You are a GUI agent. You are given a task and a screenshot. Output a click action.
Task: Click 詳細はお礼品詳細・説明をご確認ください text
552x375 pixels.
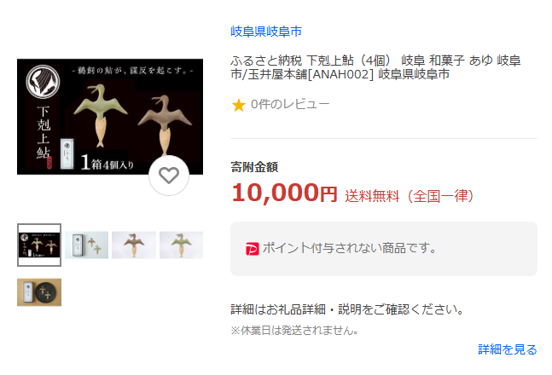pos(348,309)
